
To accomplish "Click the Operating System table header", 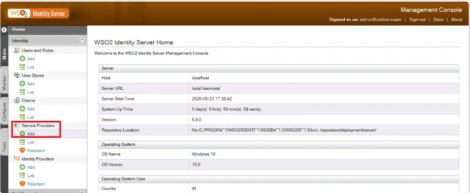I will [x=279, y=145].
